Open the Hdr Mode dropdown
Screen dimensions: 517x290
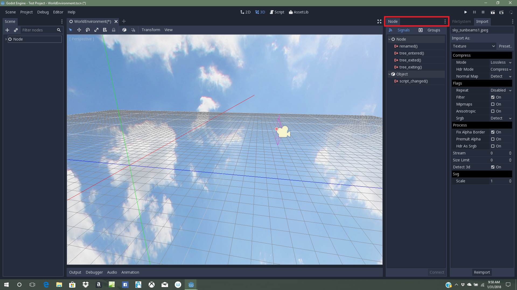point(501,69)
